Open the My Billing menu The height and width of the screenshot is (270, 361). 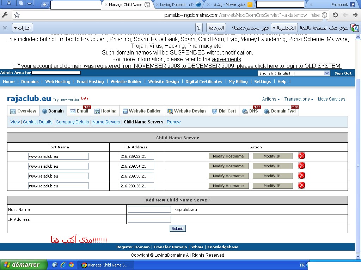click(238, 82)
